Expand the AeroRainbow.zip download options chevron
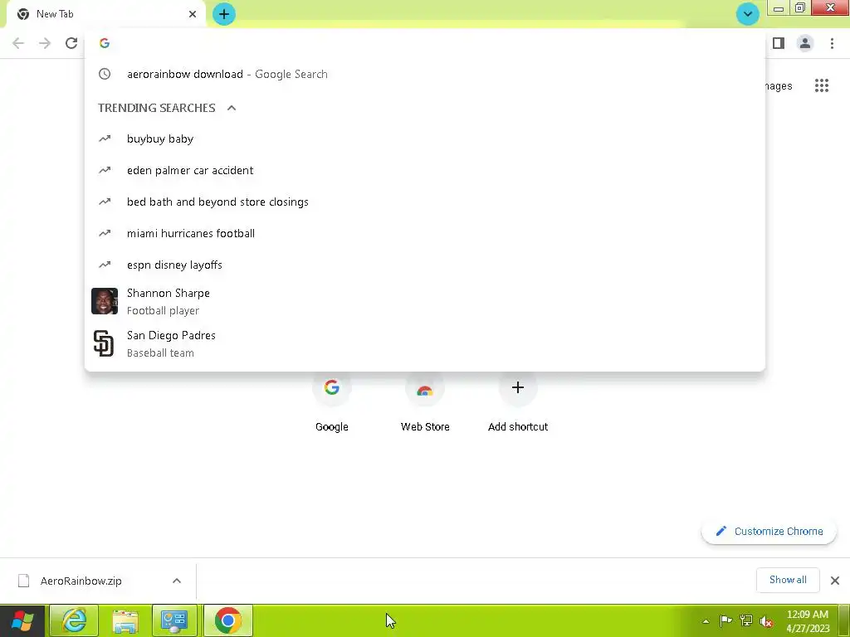This screenshot has height=637, width=850. [176, 581]
